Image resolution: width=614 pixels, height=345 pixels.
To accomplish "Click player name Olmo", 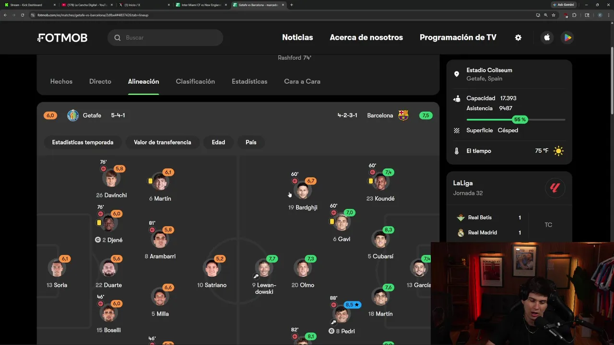I will 307,285.
